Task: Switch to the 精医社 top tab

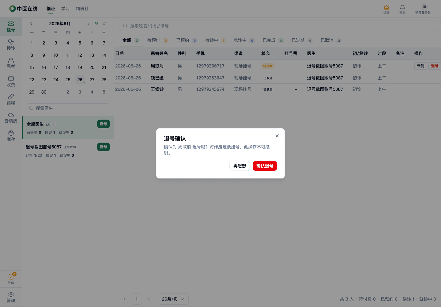Action: pos(82,9)
